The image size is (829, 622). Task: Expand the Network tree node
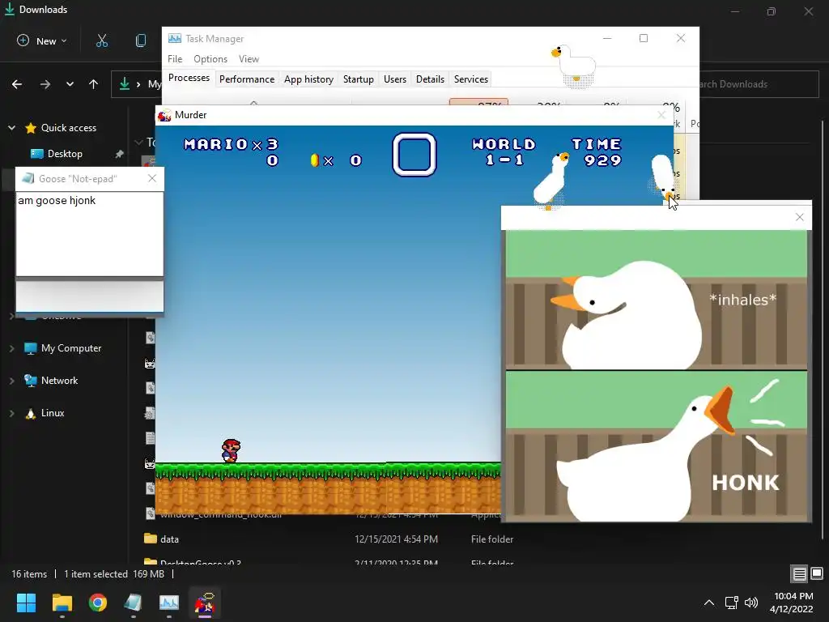(11, 381)
